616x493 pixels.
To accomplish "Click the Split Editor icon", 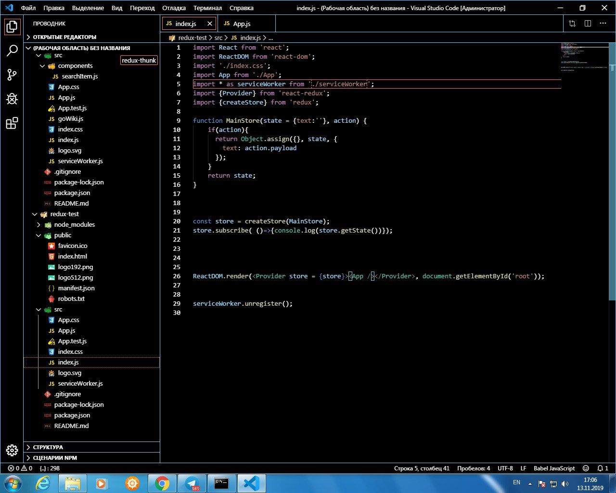I will (x=588, y=24).
